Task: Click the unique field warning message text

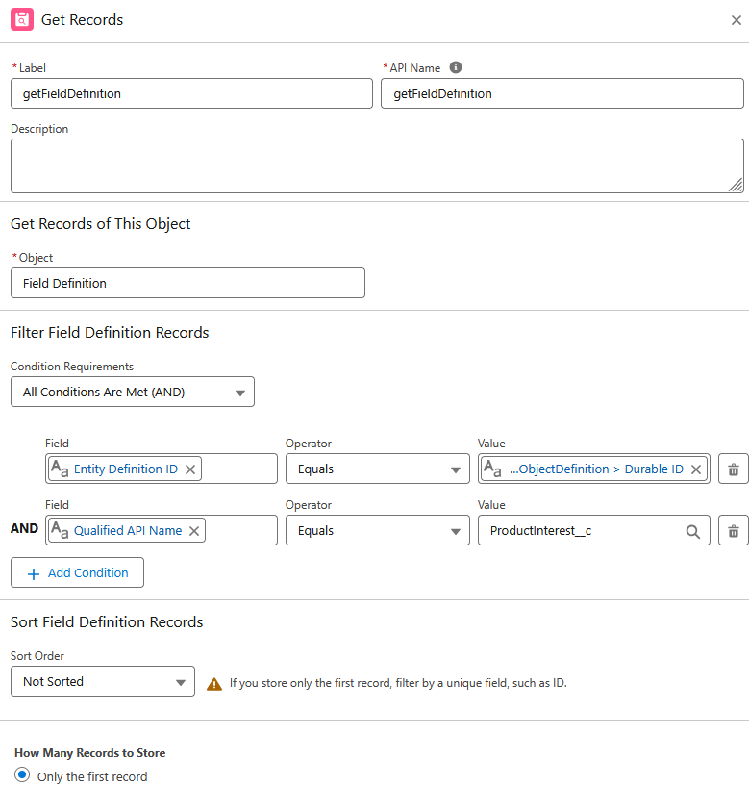Action: point(398,683)
